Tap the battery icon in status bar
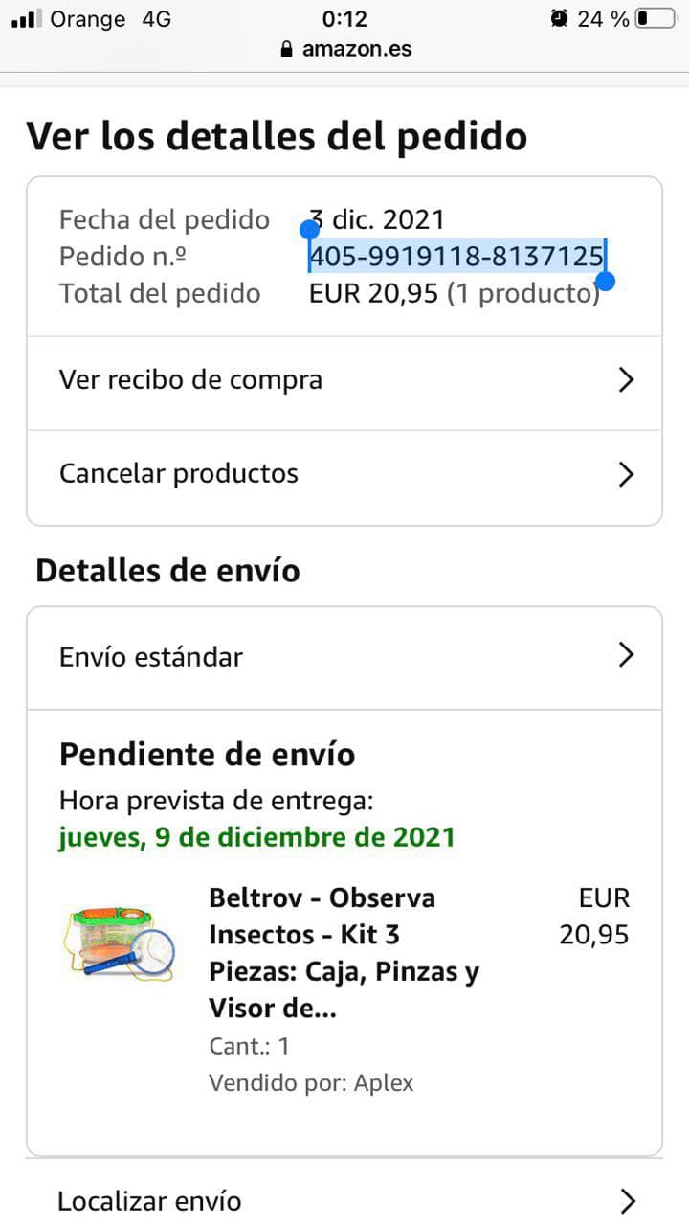 pyautogui.click(x=656, y=18)
